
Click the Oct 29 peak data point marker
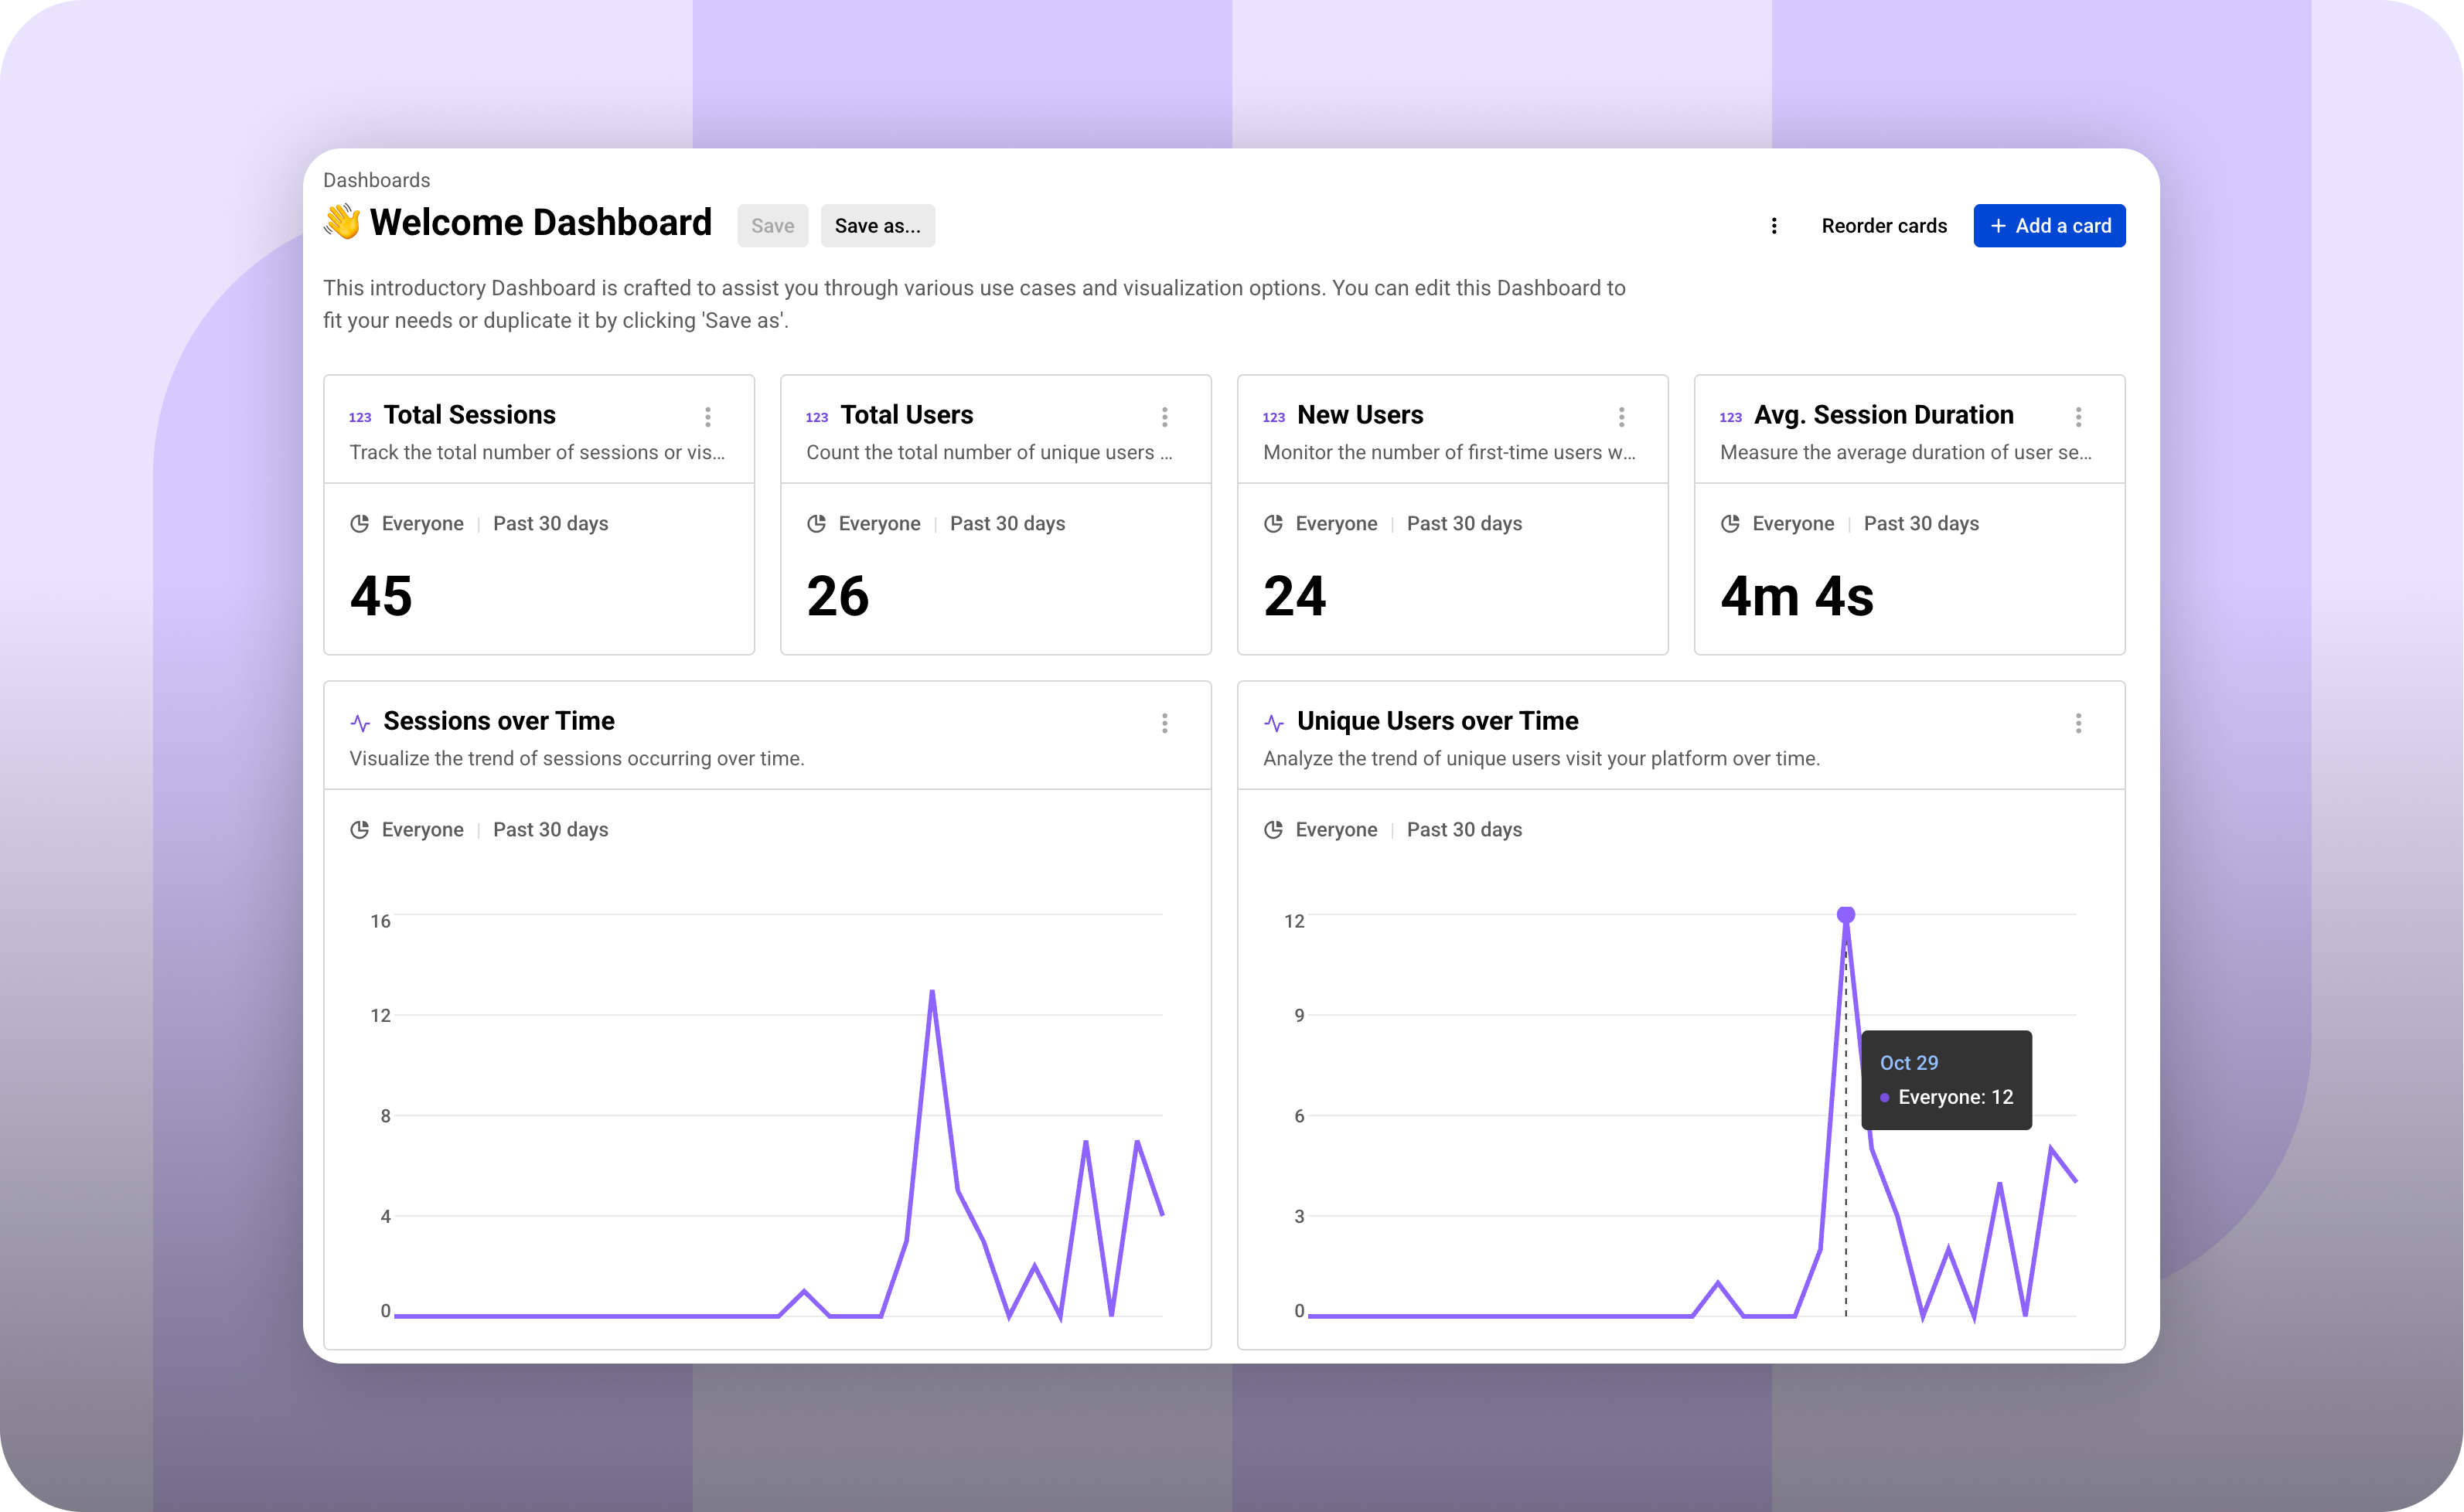tap(1846, 914)
